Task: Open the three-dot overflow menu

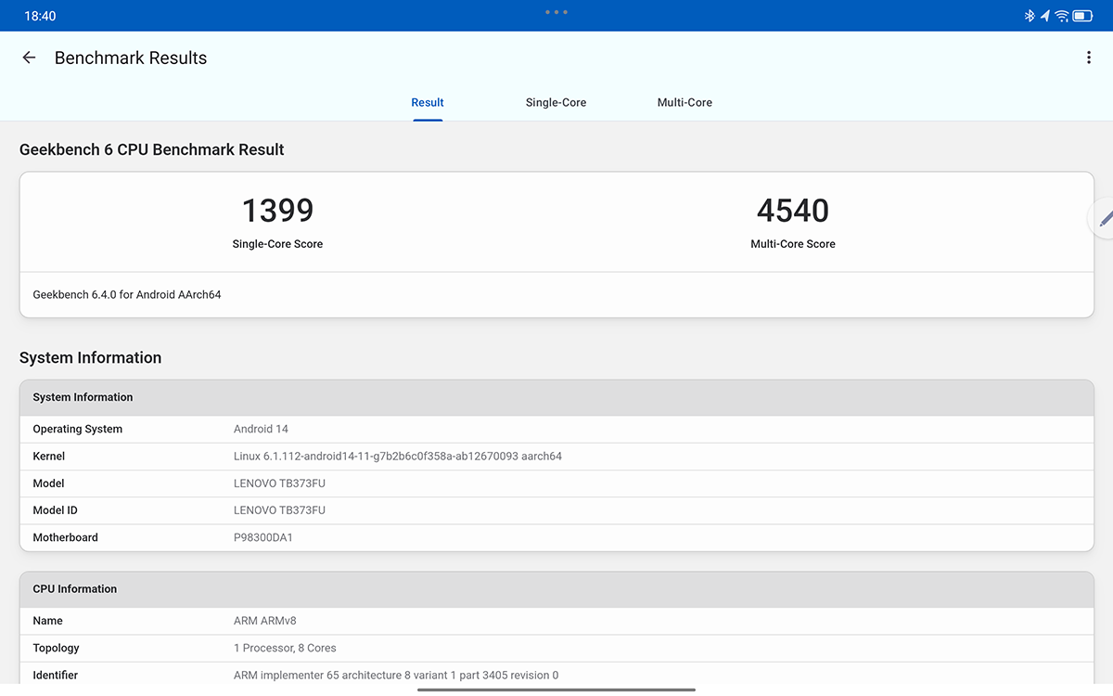Action: point(1088,58)
